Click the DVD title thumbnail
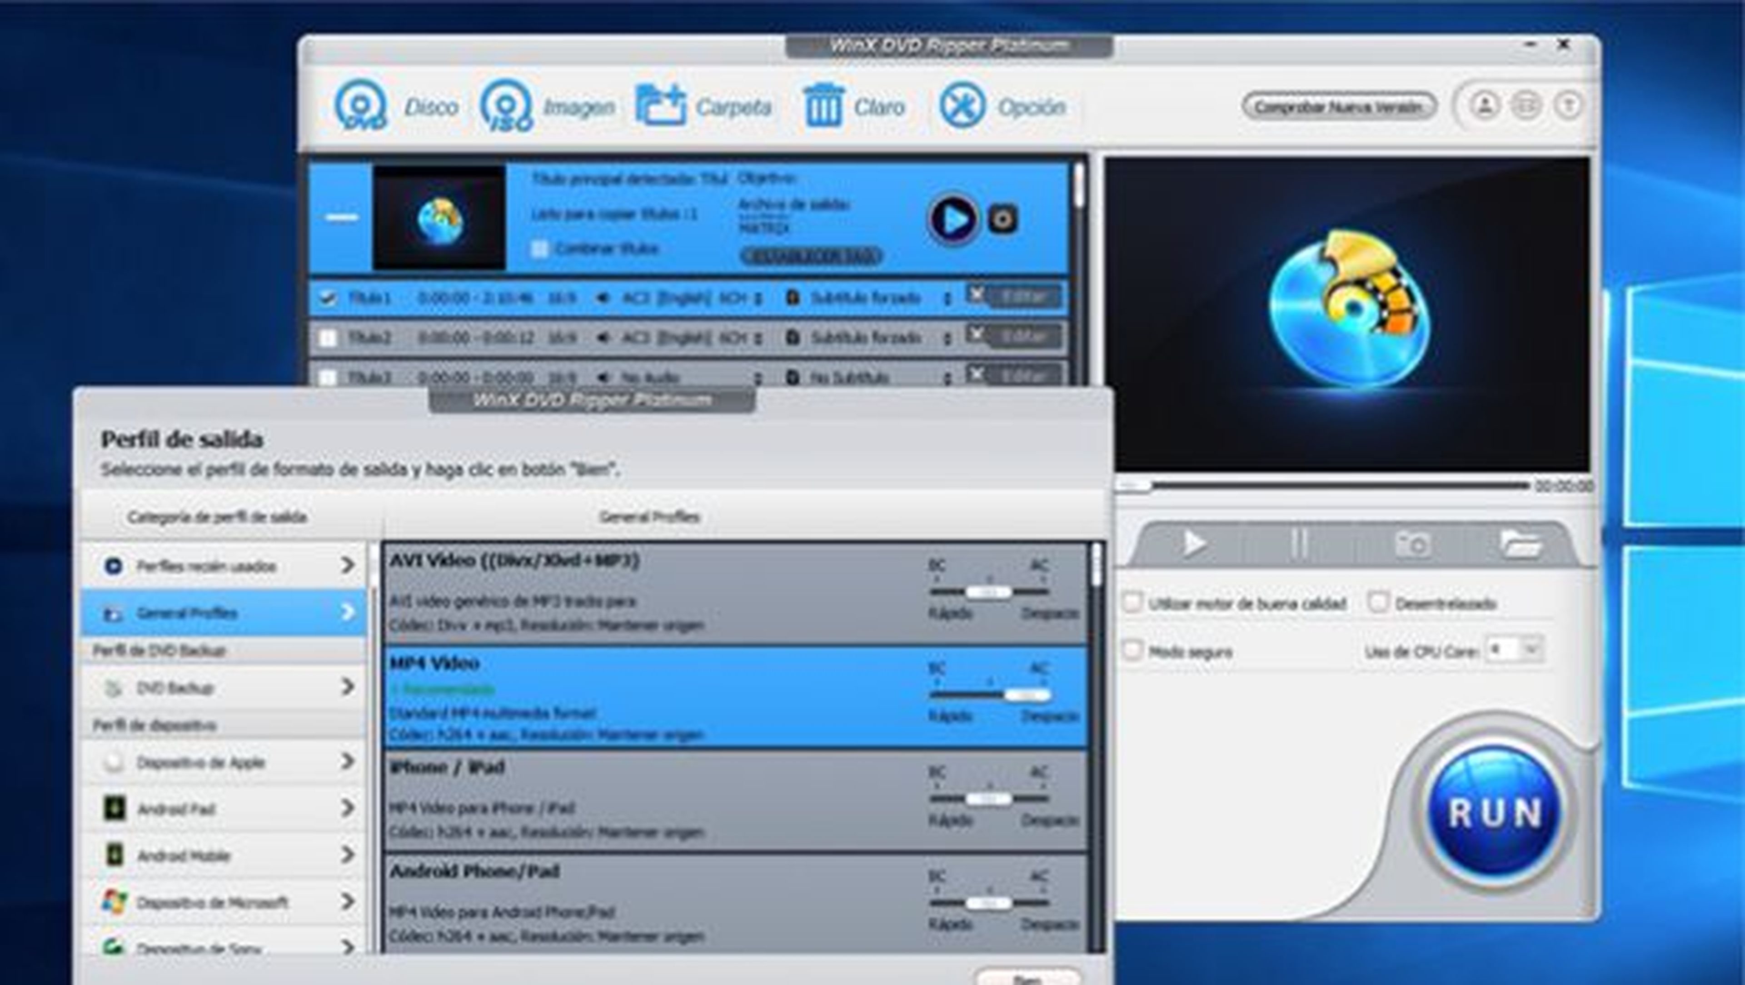The height and width of the screenshot is (985, 1745). pyautogui.click(x=439, y=218)
